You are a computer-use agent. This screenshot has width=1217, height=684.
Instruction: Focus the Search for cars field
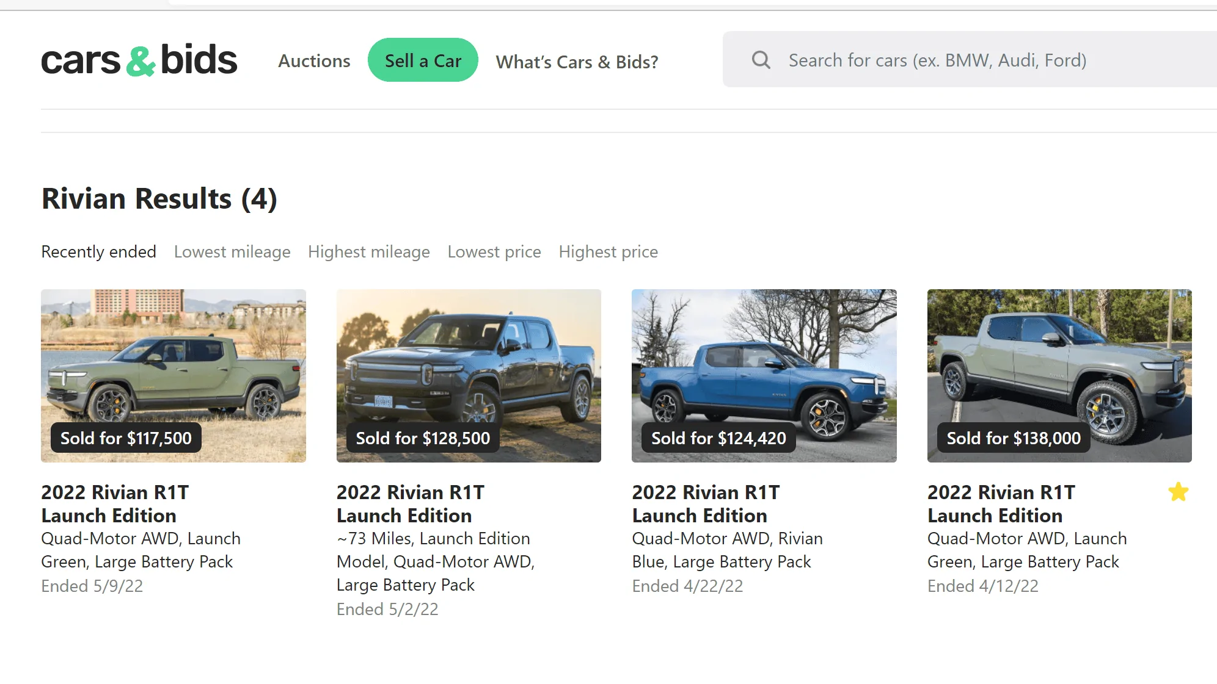click(x=970, y=59)
